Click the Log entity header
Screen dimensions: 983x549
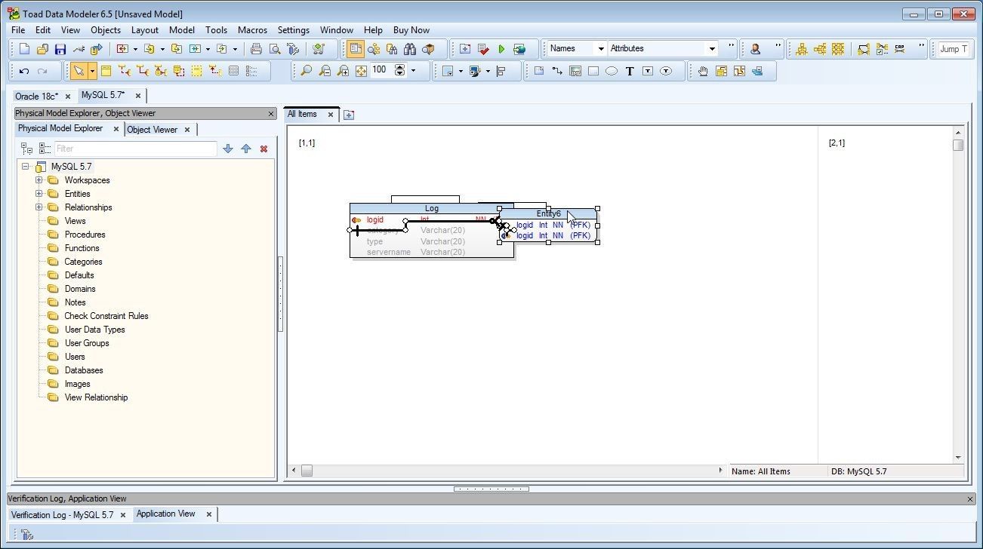tap(431, 208)
